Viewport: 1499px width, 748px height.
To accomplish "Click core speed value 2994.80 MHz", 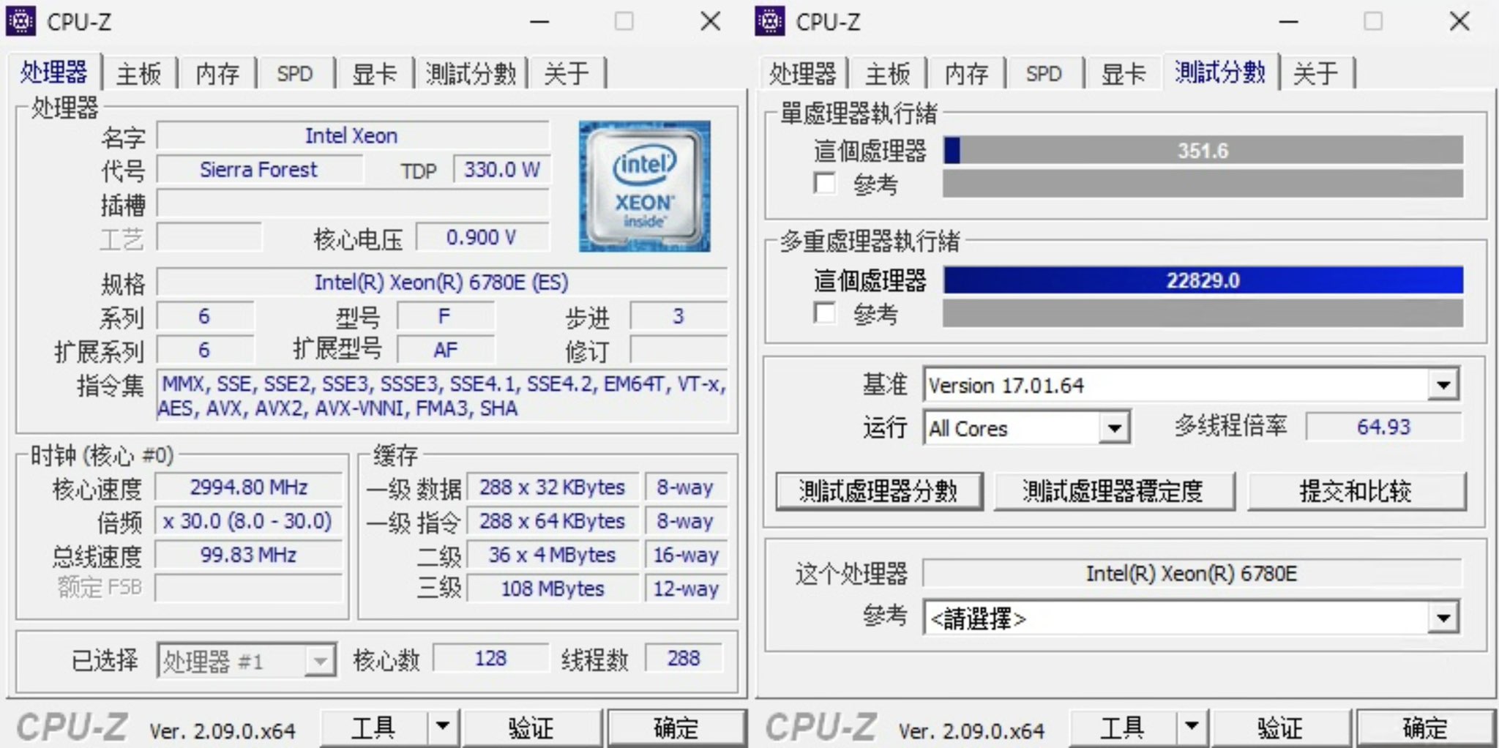I will click(249, 487).
